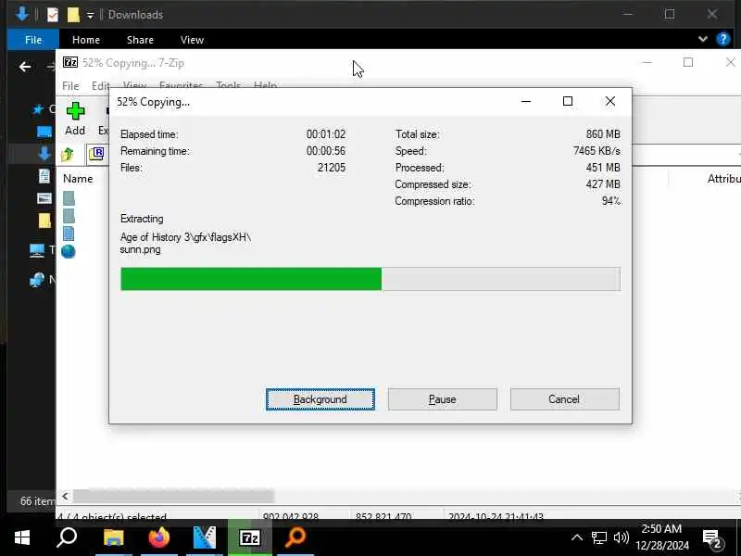Select the globe file icon in 7-Zip list
This screenshot has width=741, height=556.
(x=69, y=251)
